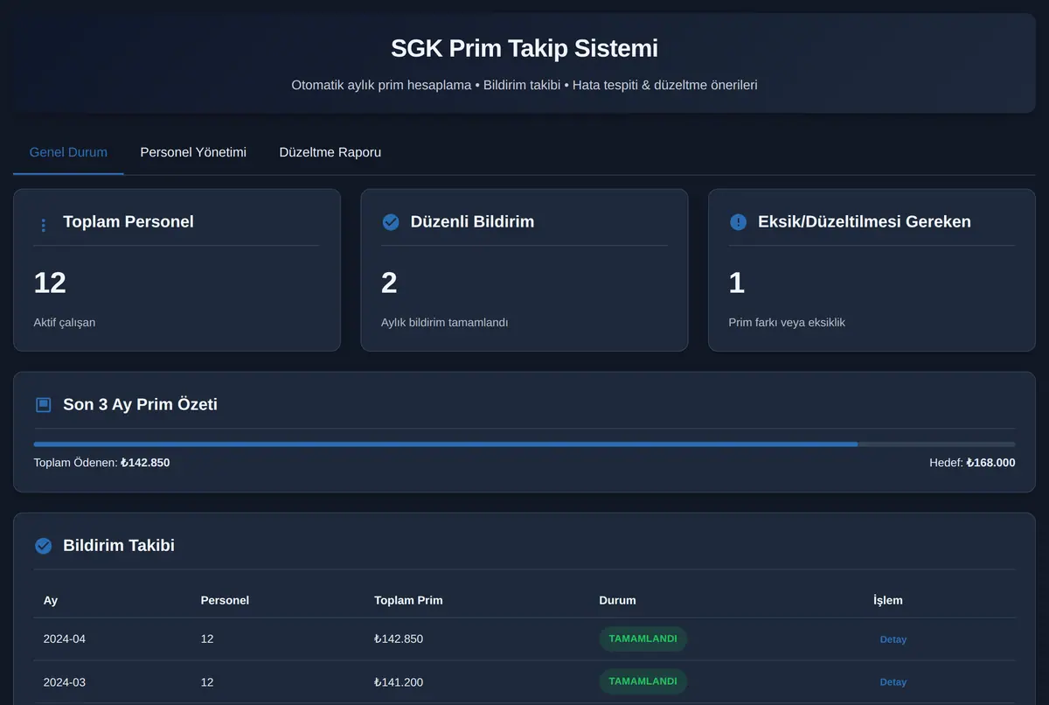Click the number 12 in Toplam Personel card
The width and height of the screenshot is (1049, 705).
pos(50,283)
